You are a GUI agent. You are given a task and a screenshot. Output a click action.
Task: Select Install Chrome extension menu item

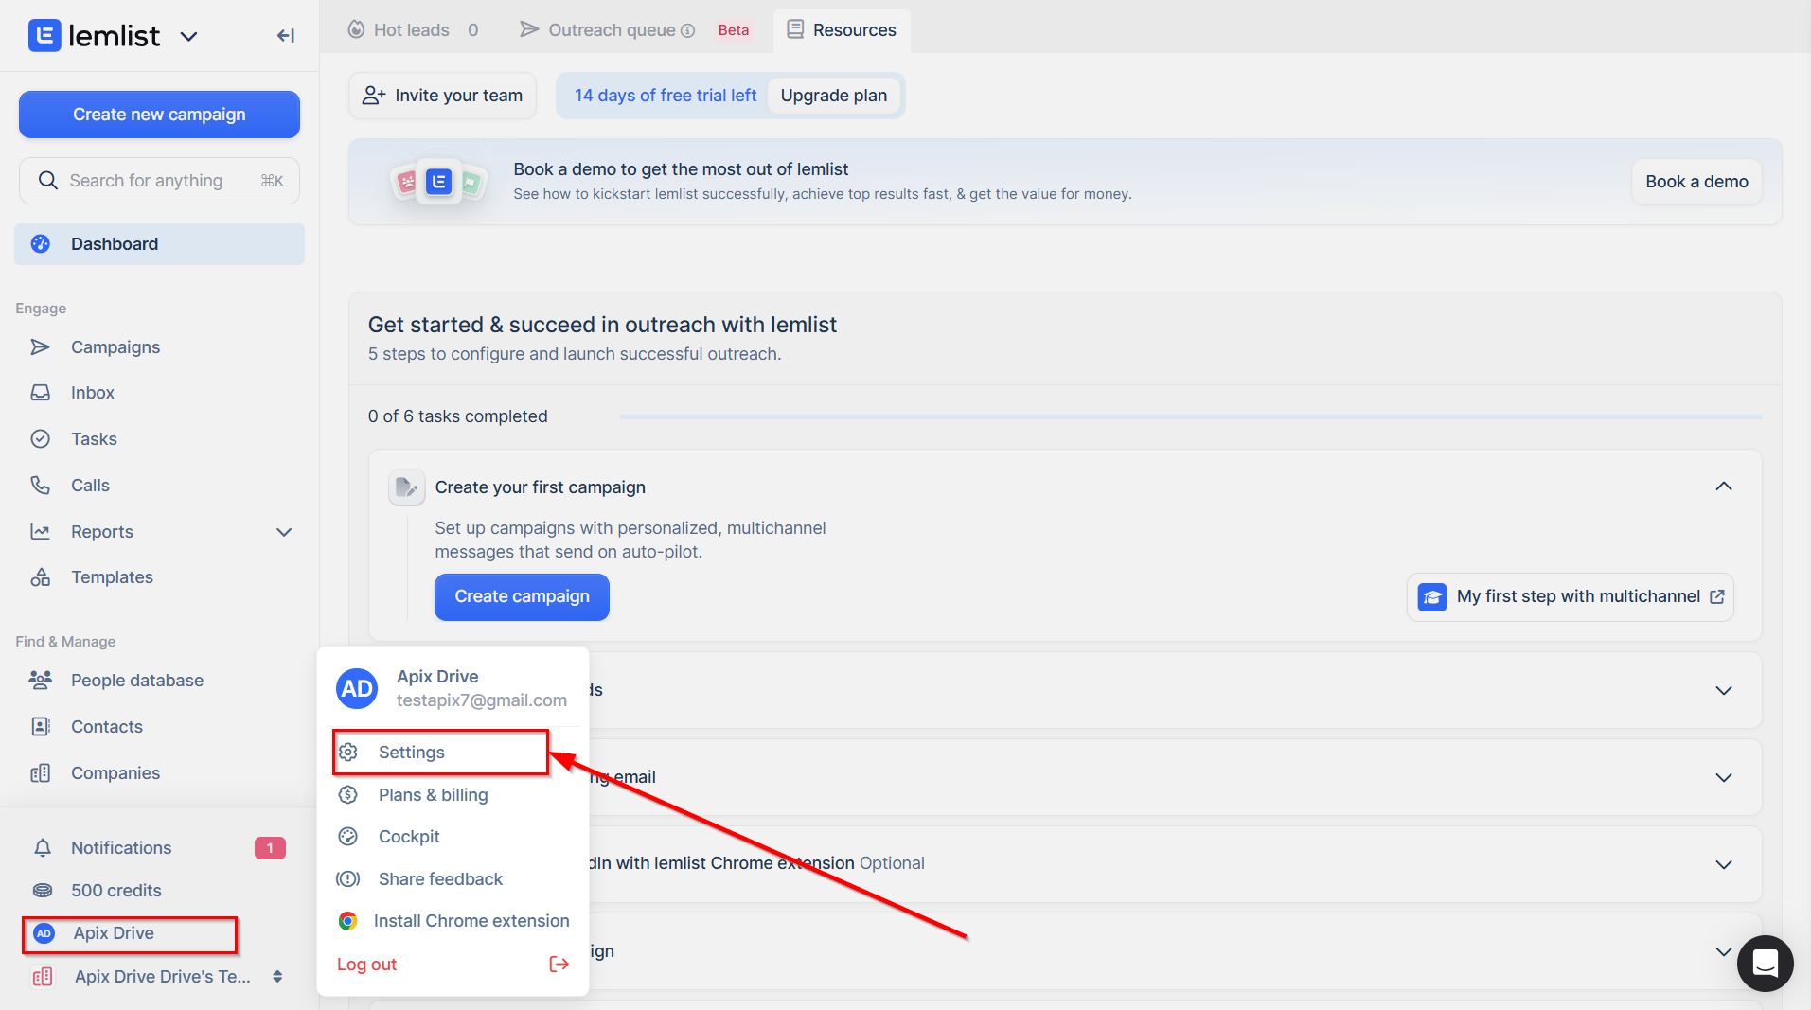[x=471, y=921]
